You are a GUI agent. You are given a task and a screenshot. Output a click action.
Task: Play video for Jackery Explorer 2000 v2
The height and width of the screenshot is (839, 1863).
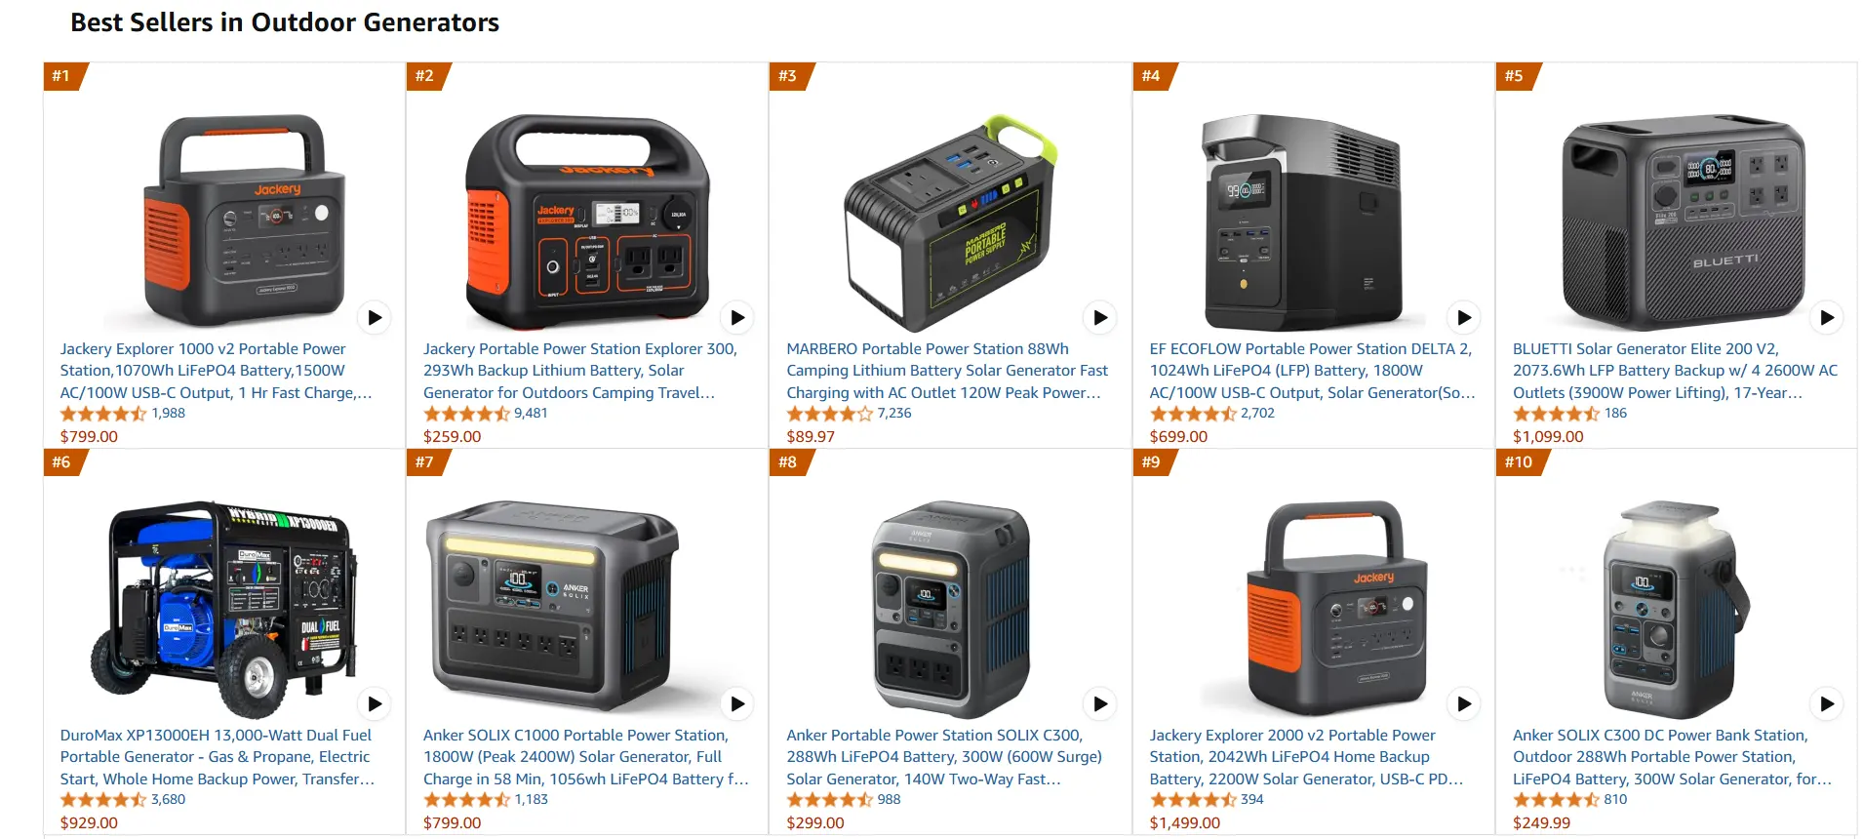tap(1464, 703)
